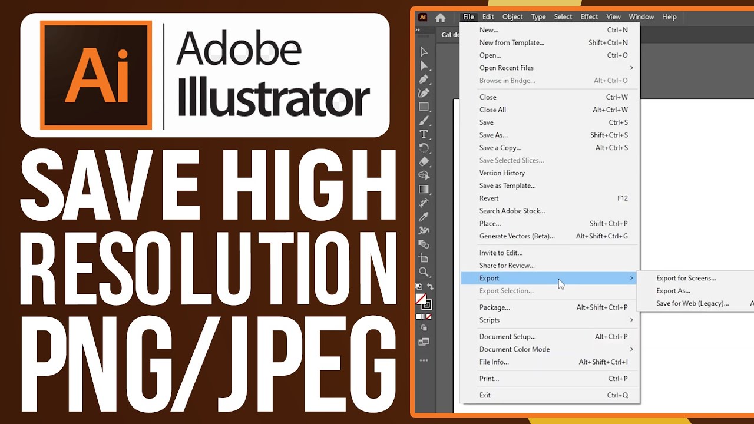Choose Generate Vectors (Beta)... entry
Screen dimensions: 754x424
(550, 236)
